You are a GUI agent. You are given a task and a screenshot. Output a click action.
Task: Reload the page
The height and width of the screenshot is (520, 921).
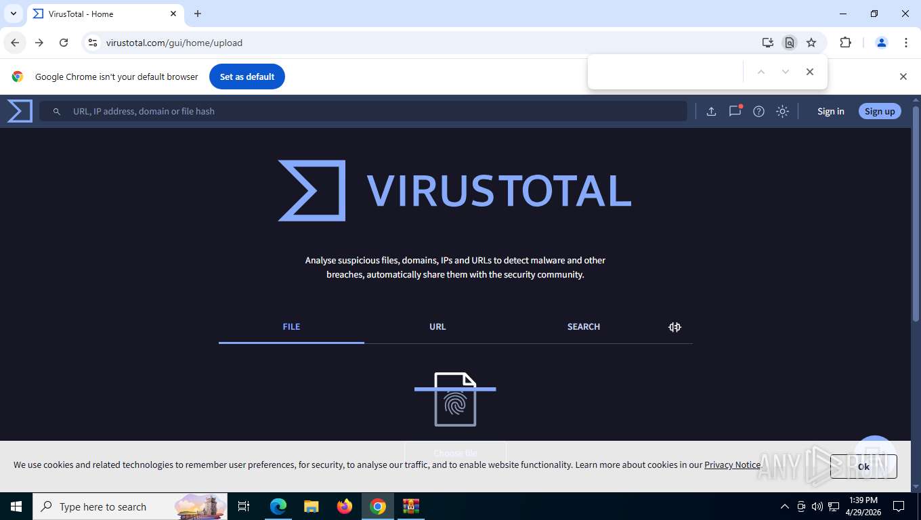click(x=64, y=43)
